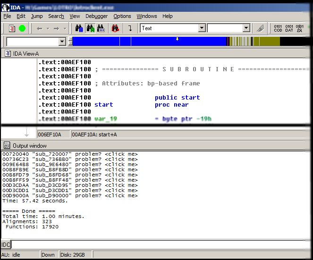Click sub_736BB0 problem click me line
Screen dimensions: 313x260
70,159
